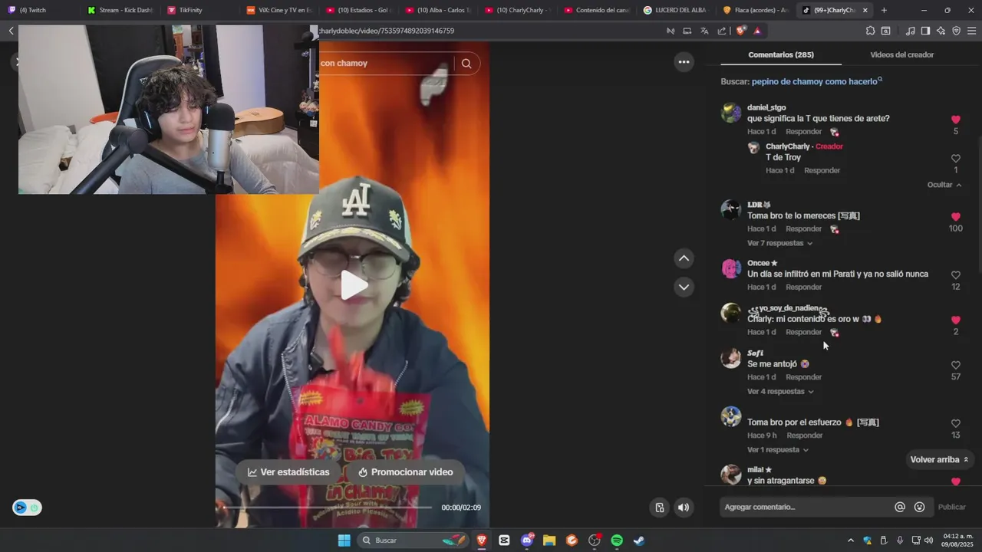Switch to Comentarios (285) tab
The height and width of the screenshot is (552, 982).
[781, 54]
